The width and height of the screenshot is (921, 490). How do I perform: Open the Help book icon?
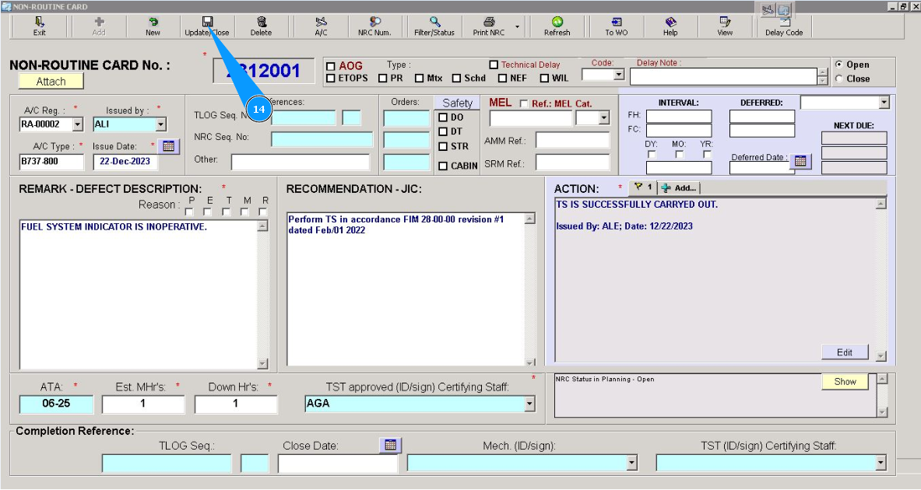click(x=670, y=23)
